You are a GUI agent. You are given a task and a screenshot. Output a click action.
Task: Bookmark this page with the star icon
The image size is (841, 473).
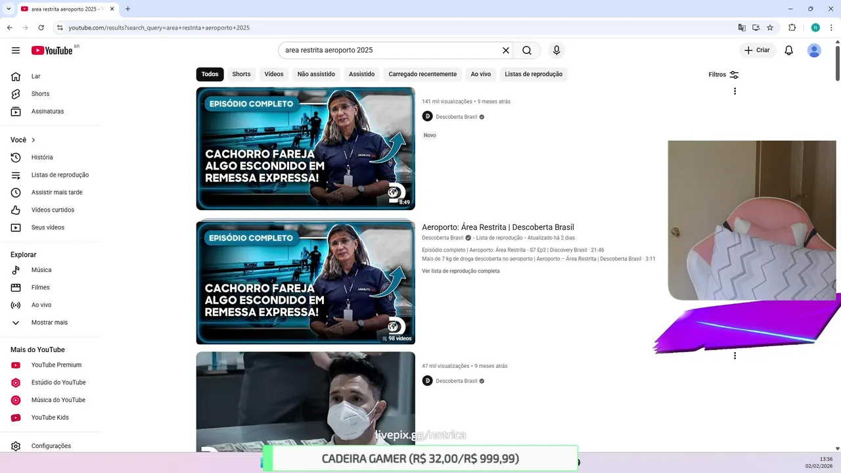coord(770,28)
